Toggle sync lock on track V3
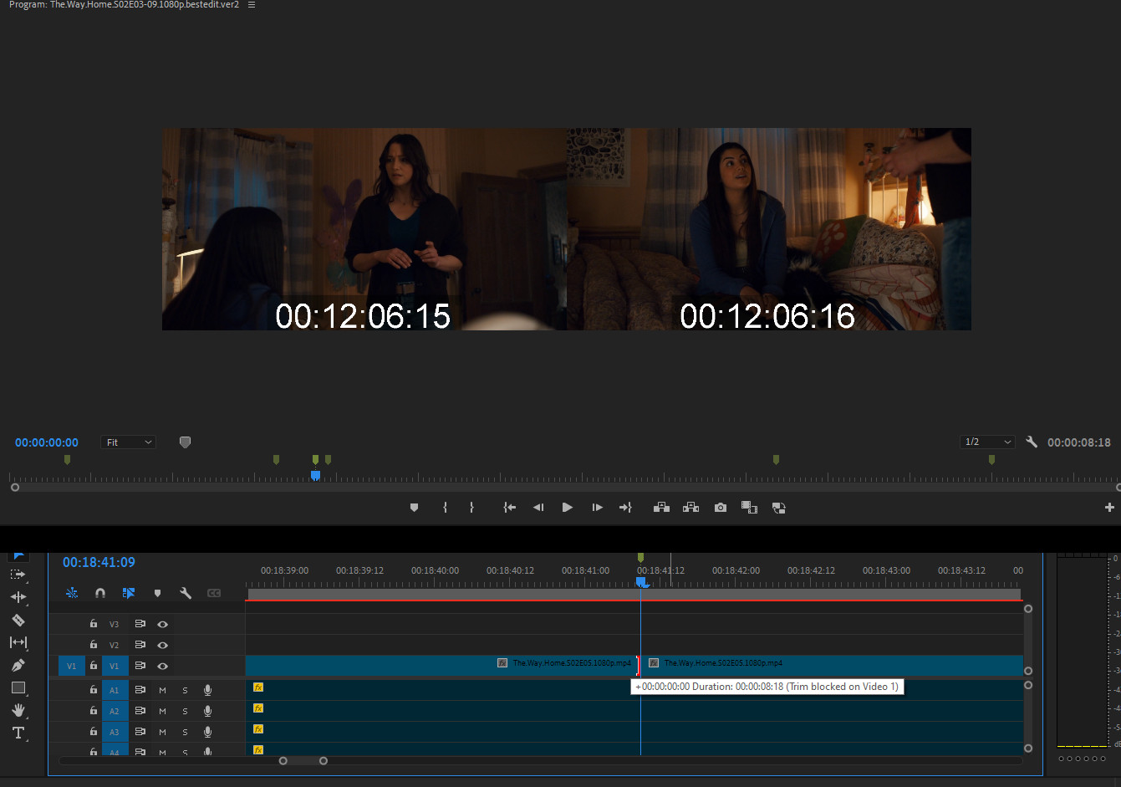The image size is (1121, 787). (140, 624)
